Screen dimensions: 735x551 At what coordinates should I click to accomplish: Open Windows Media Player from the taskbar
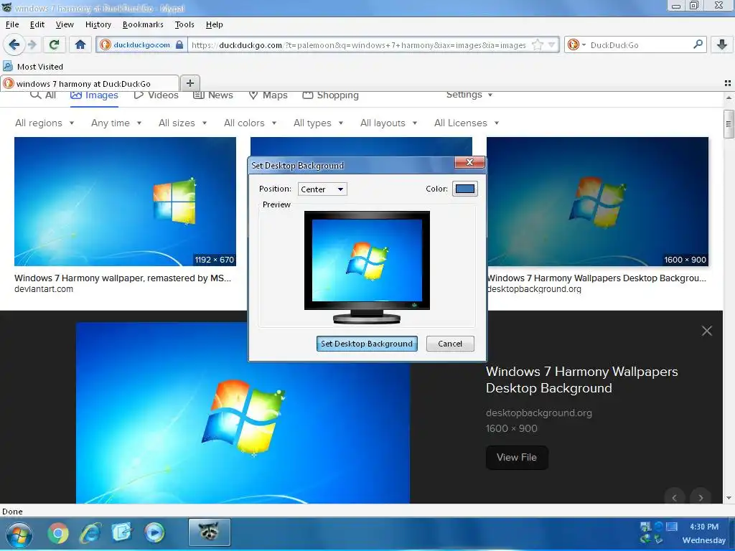[154, 533]
